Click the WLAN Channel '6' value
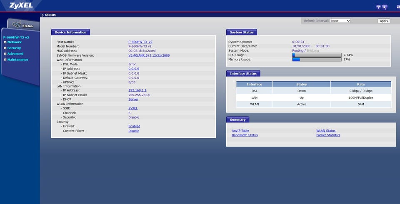The height and width of the screenshot is (204, 400). (129, 113)
